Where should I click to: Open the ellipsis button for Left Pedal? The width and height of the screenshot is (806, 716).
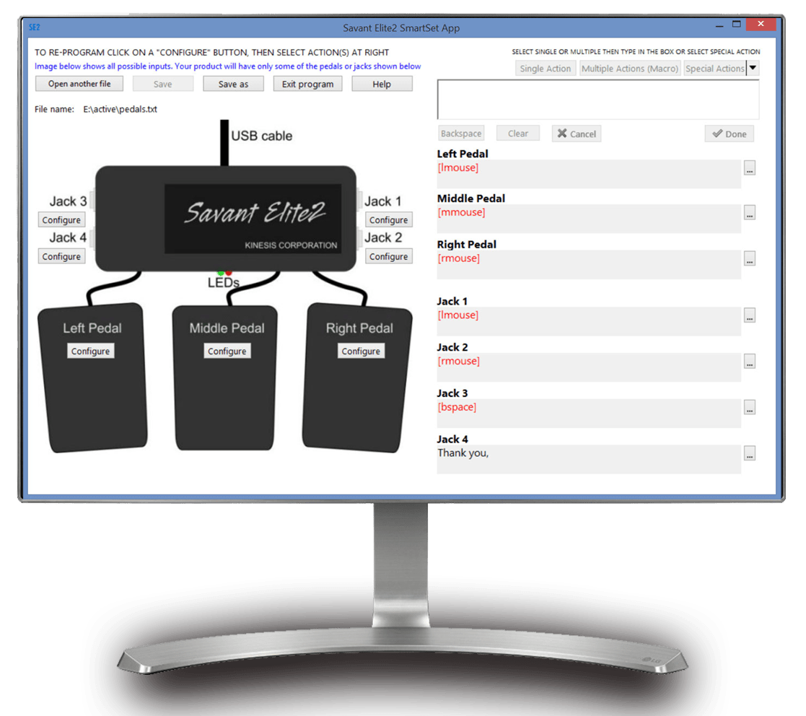coord(750,168)
